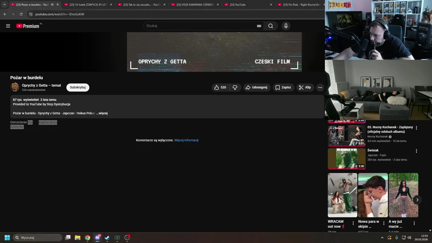Open tab search dropdown arrow
This screenshot has height=243, width=432.
pyautogui.click(x=4, y=4)
